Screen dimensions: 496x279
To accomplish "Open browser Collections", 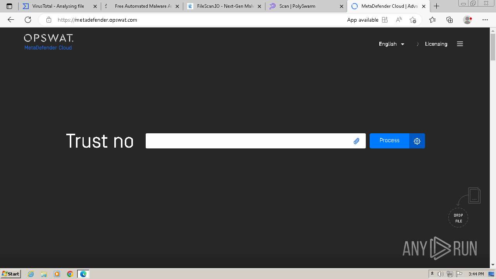I will 449,20.
